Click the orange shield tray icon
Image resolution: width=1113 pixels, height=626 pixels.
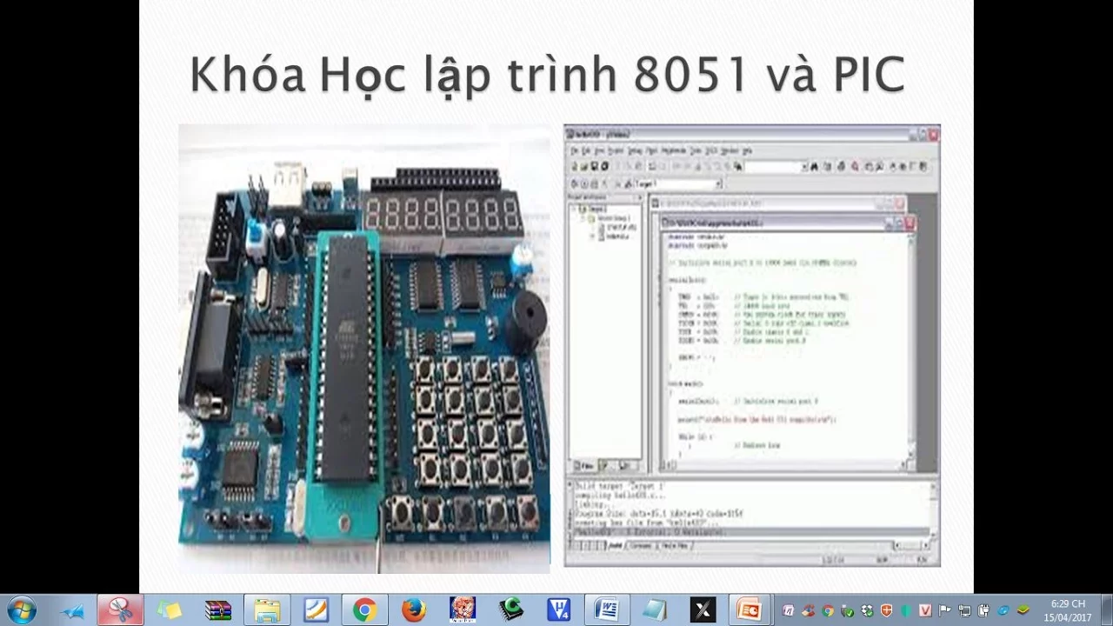(x=886, y=610)
